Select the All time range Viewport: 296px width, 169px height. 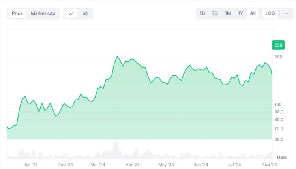point(253,13)
